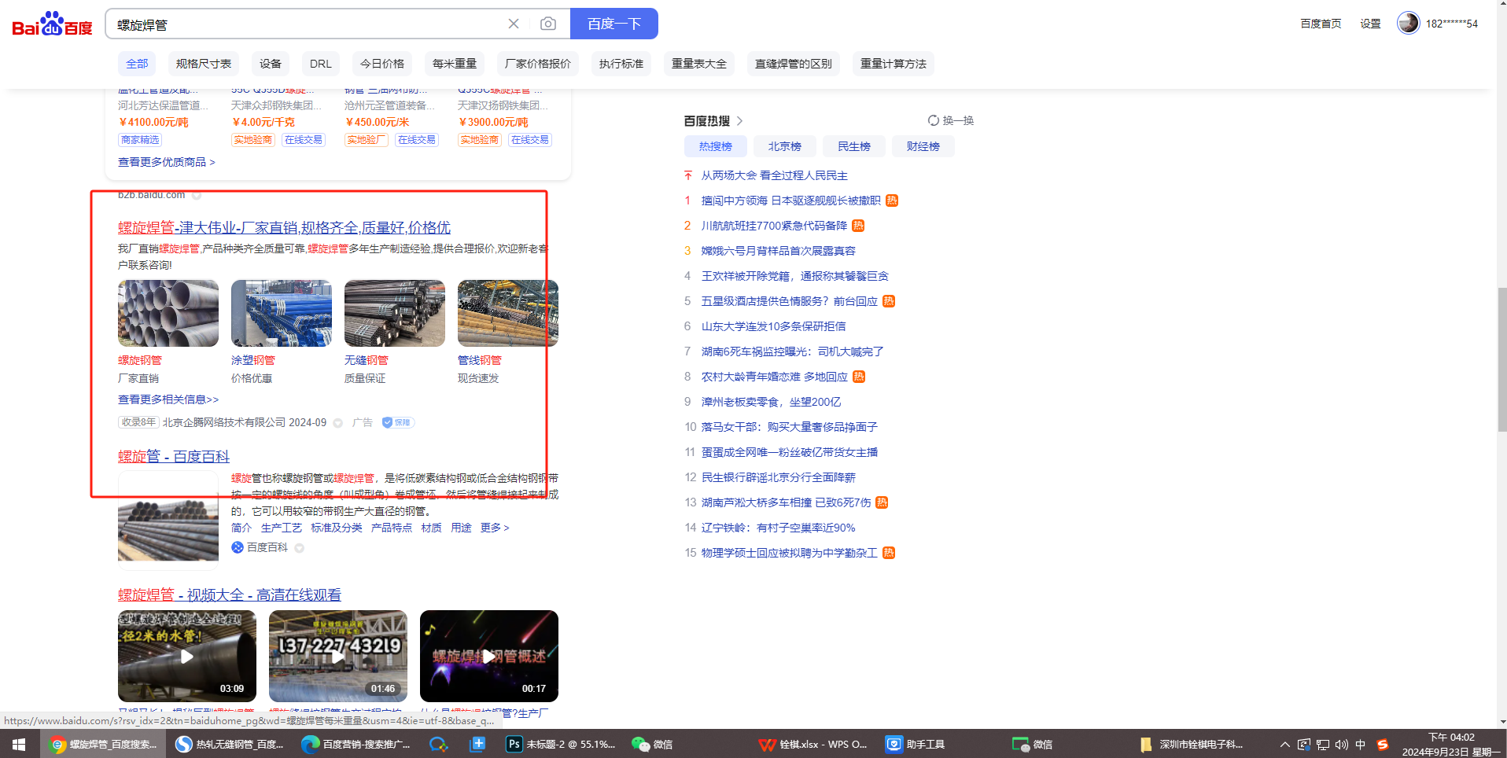Click the 百度一下 search button
Image resolution: width=1507 pixels, height=758 pixels.
[613, 24]
